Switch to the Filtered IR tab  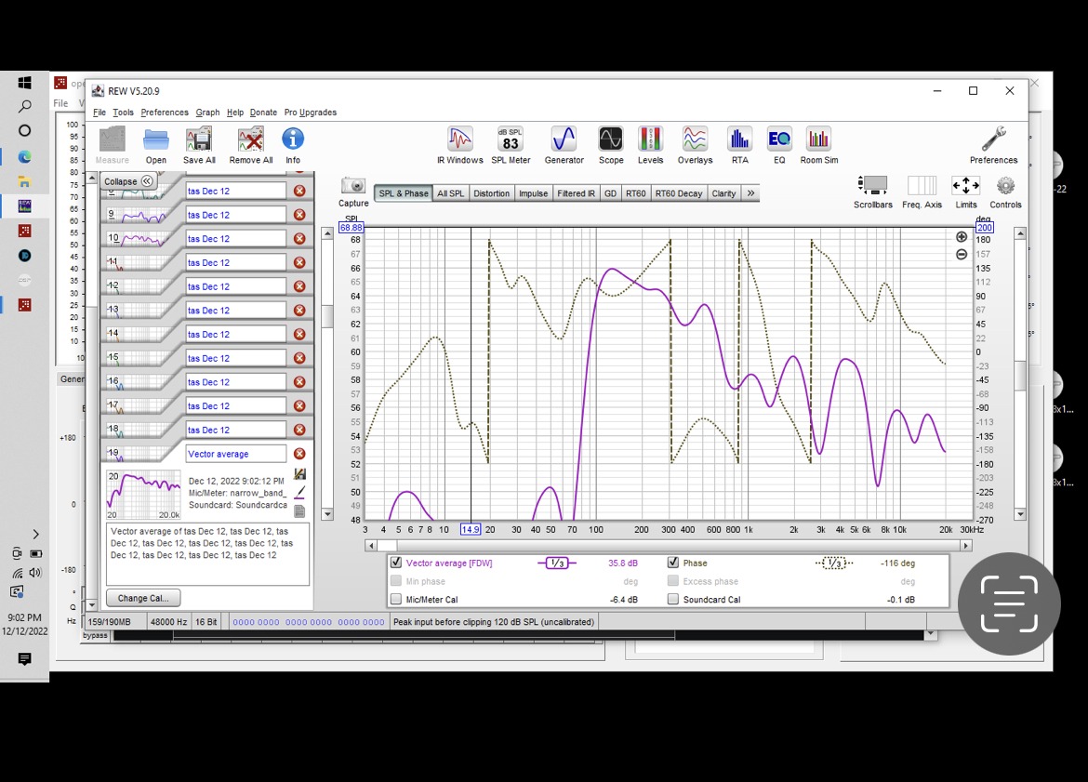pos(576,192)
